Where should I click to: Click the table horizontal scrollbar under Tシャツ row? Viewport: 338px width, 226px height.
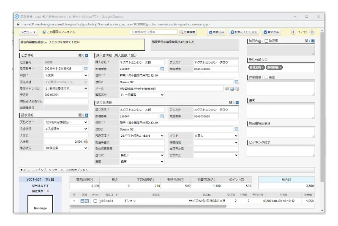tap(148, 207)
